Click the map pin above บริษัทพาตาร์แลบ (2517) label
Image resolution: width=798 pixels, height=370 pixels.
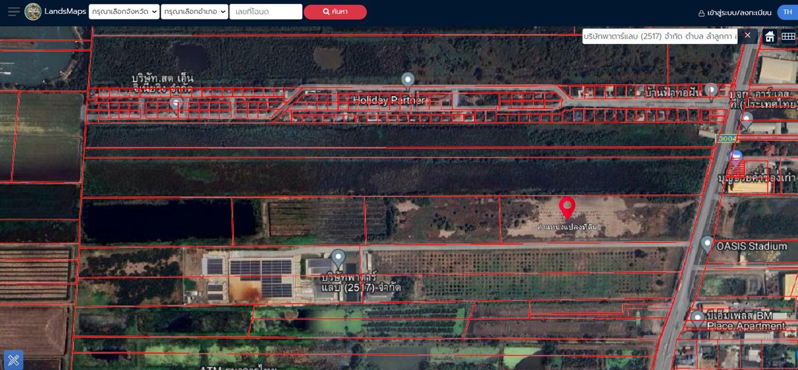pyautogui.click(x=338, y=258)
